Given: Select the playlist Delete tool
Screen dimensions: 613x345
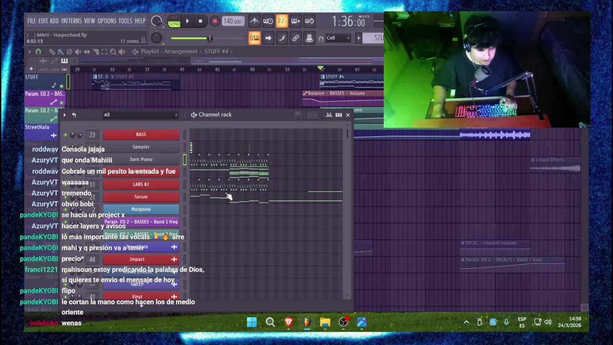Looking at the screenshot, I should [69, 51].
